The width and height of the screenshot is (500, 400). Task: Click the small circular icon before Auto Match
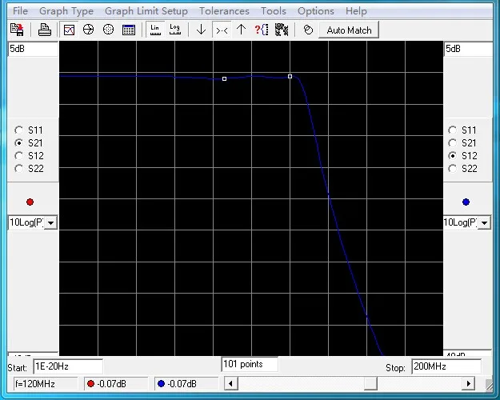point(308,30)
